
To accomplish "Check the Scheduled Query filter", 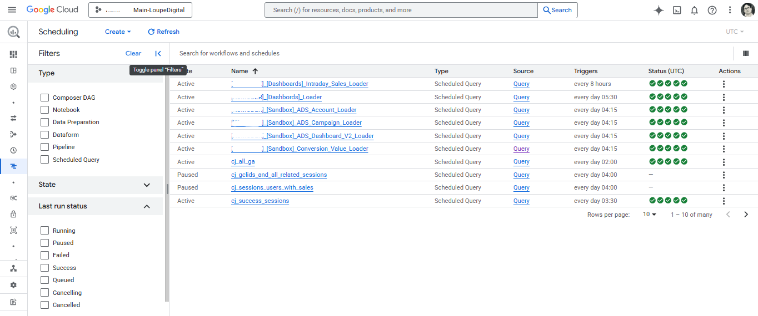I will coord(45,160).
